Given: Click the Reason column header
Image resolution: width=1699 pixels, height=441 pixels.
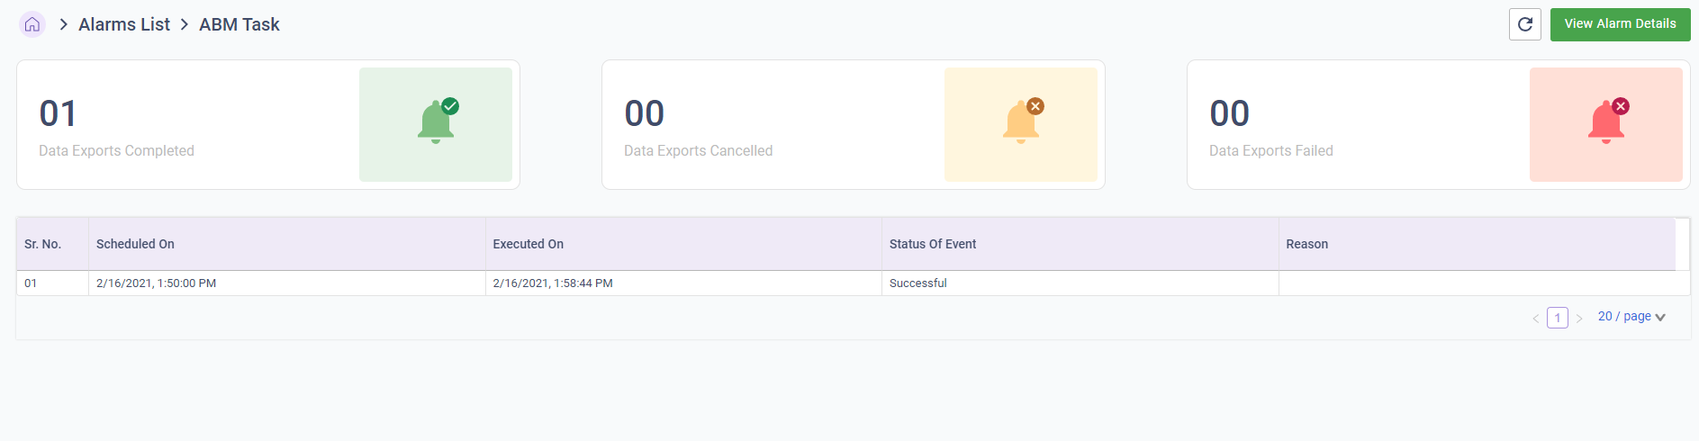Looking at the screenshot, I should 1306,244.
